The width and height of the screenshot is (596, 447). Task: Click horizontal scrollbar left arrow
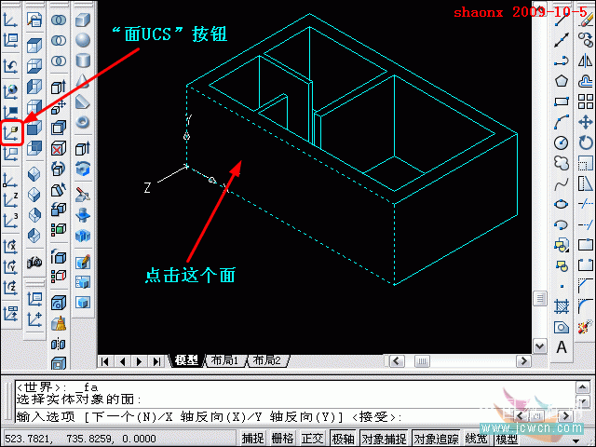[398, 360]
